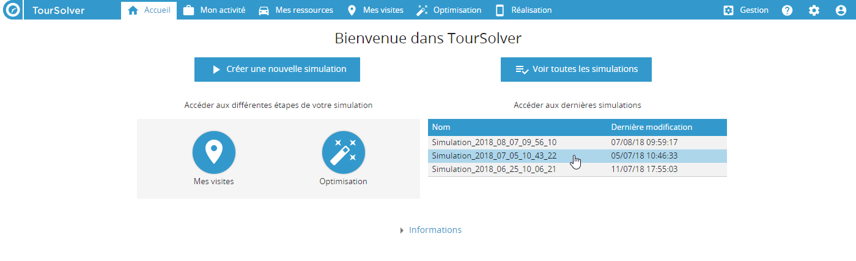Screen dimensions: 856x261
Task: Open the Réalisation menu
Action: [523, 10]
